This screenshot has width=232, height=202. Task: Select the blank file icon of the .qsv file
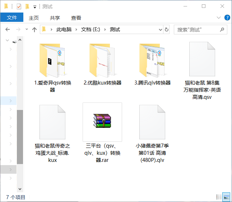coord(202,59)
